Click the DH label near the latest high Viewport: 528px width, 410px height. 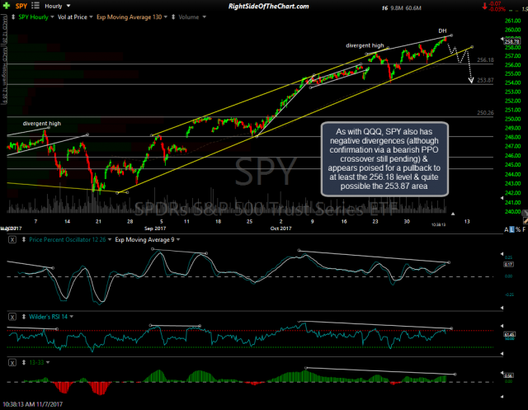pyautogui.click(x=442, y=31)
